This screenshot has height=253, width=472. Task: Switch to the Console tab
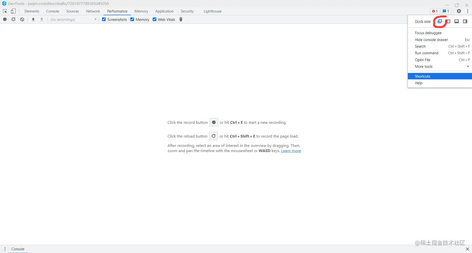click(53, 11)
